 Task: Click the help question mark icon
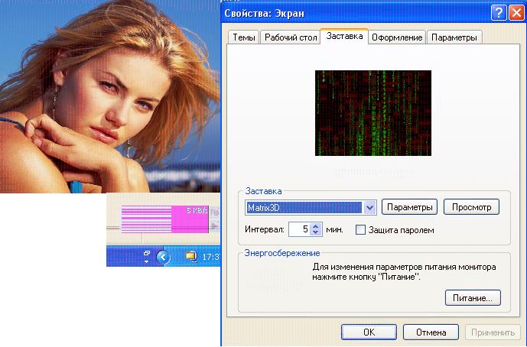tap(499, 13)
